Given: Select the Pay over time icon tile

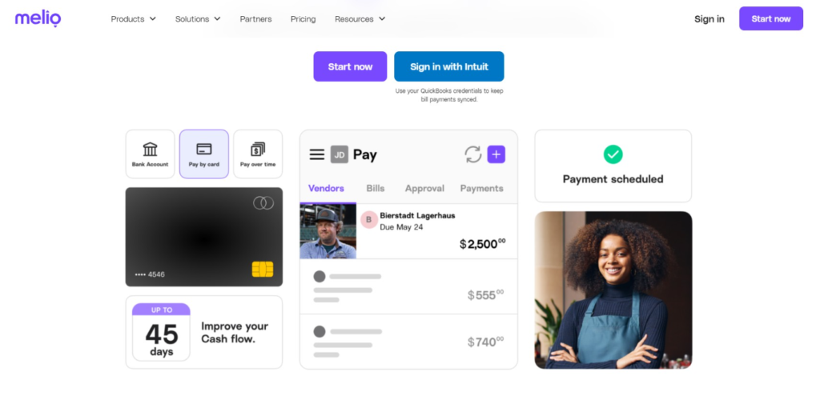Looking at the screenshot, I should coord(258,154).
